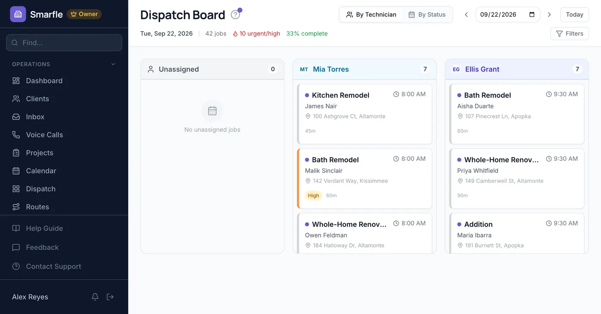Screen dimensions: 601x314
Task: Open Kitchen Remodel job for James Nair
Action: pyautogui.click(x=364, y=114)
